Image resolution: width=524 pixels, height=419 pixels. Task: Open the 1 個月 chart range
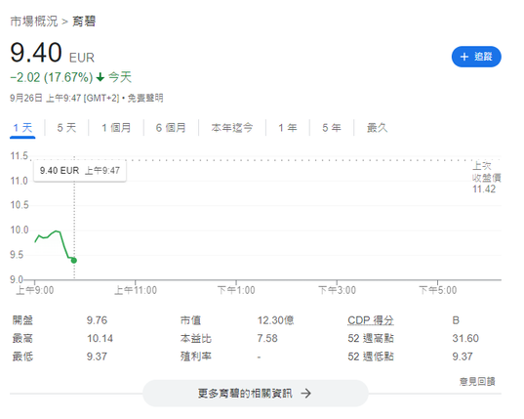coord(116,128)
